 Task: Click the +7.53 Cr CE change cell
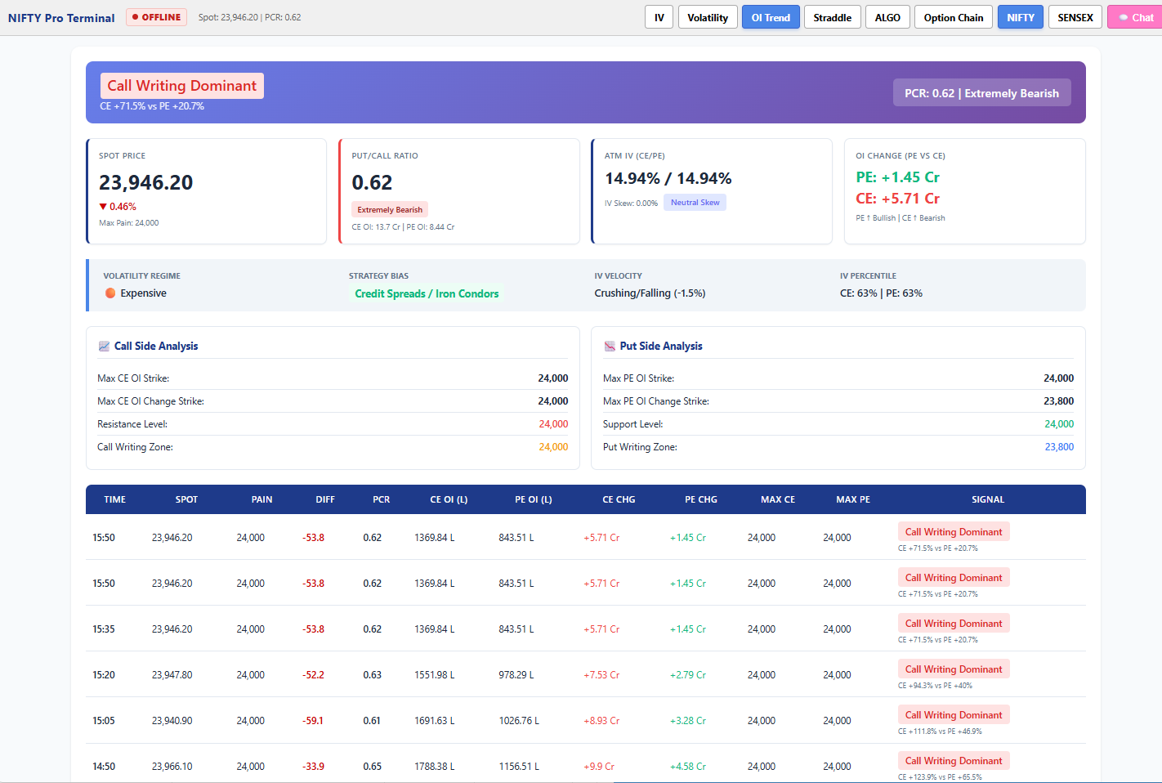pos(601,675)
